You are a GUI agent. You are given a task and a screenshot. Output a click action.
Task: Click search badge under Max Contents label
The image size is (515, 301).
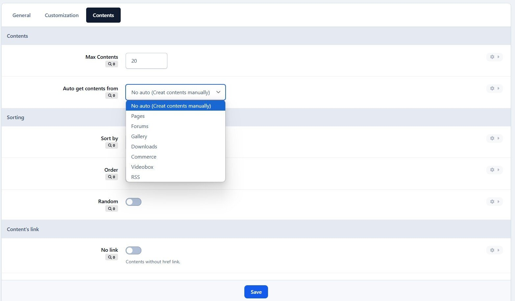[x=111, y=64]
